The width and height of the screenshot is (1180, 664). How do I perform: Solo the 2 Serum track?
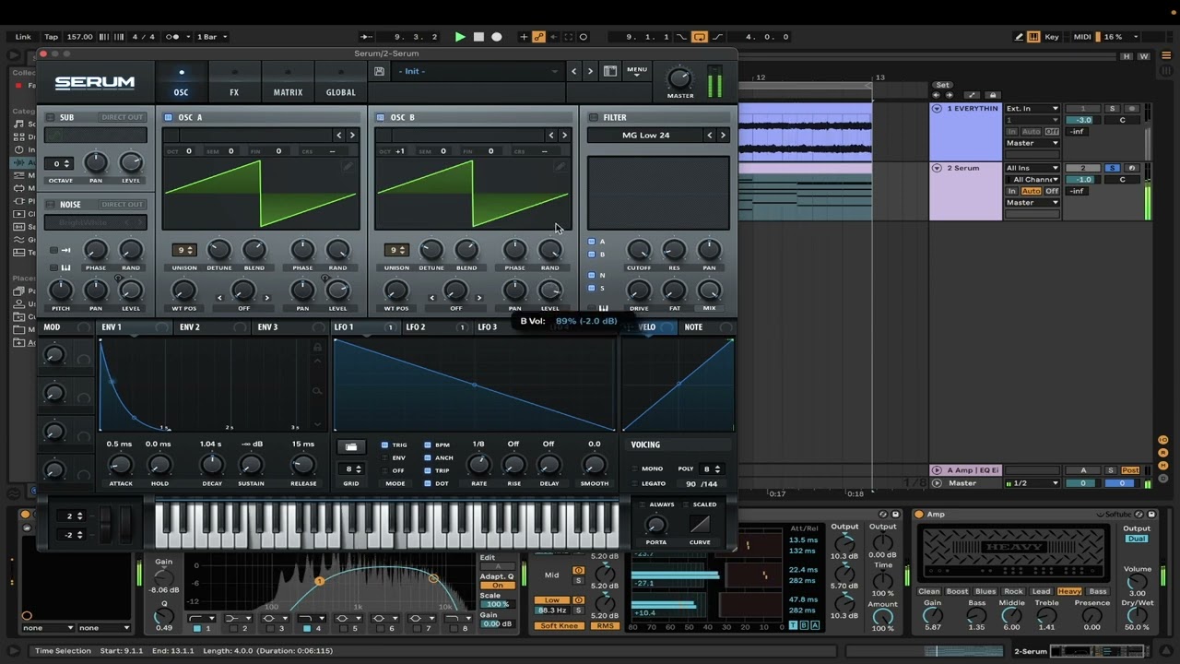click(1112, 168)
